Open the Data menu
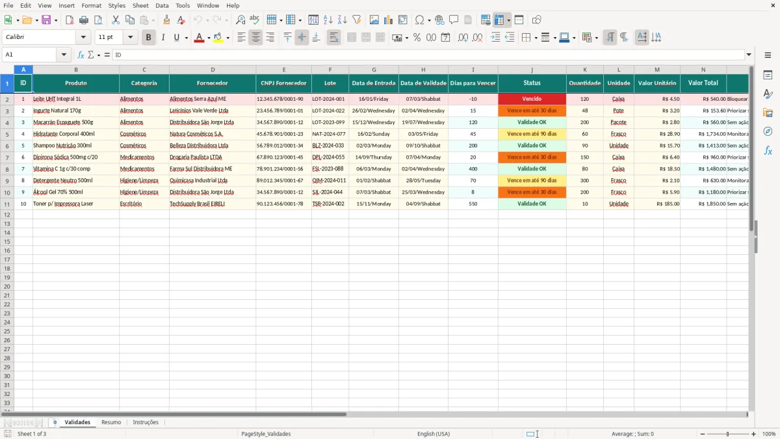 (162, 5)
